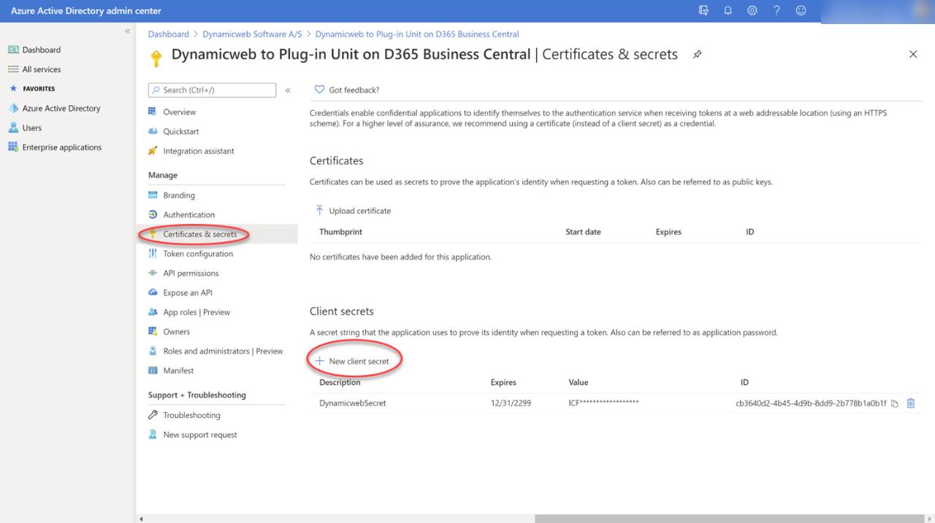Open Token configuration menu item
The image size is (935, 523).
198,254
